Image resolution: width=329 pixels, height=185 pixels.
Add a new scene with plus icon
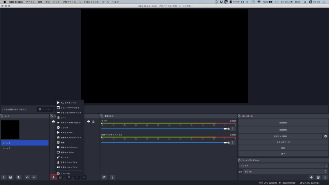point(4,177)
